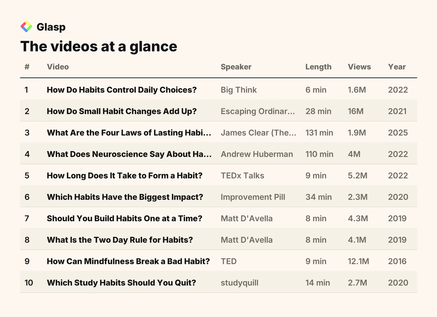Image resolution: width=437 pixels, height=317 pixels.
Task: Select the Video column header
Action: (x=58, y=67)
